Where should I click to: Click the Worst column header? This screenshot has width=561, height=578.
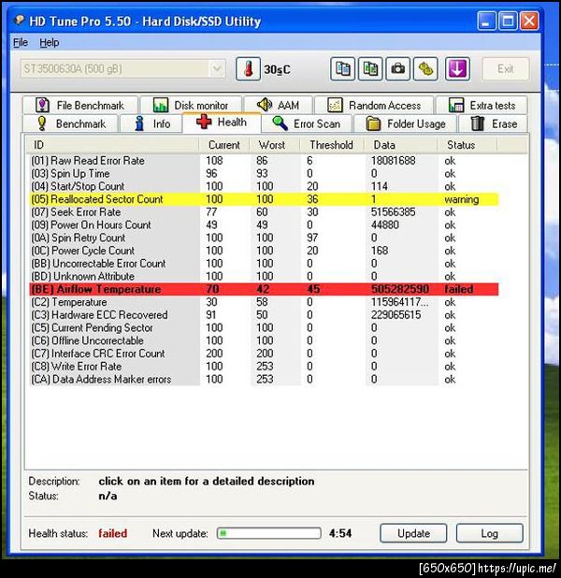(x=275, y=145)
